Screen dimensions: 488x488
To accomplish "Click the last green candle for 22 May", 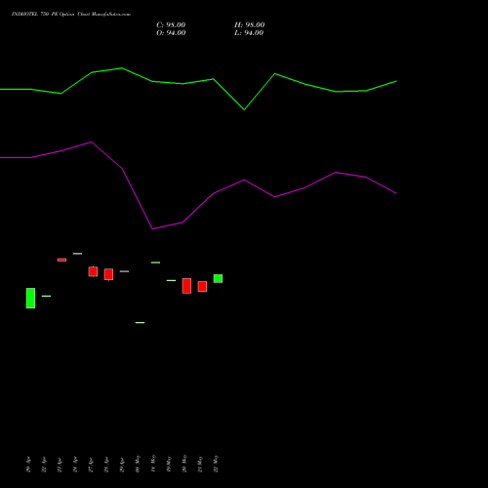I will pyautogui.click(x=218, y=278).
